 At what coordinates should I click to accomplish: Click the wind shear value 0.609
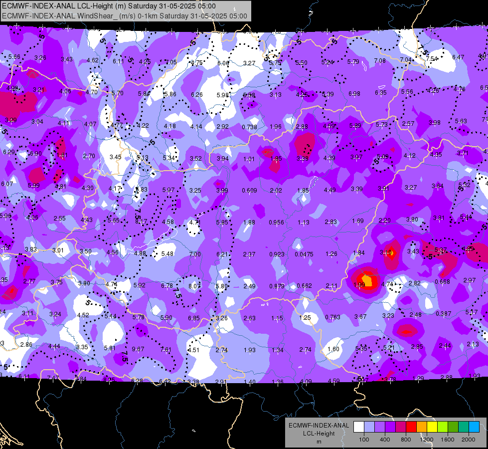[249, 191]
